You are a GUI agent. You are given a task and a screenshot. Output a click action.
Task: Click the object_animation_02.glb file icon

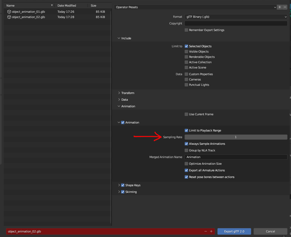pos(9,17)
